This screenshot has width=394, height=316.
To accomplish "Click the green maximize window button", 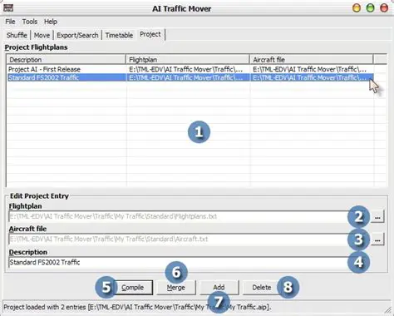I will pyautogui.click(x=370, y=8).
